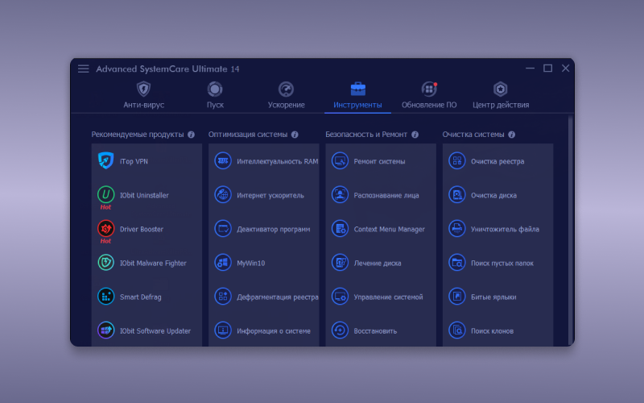Launch Driver Booster via its label
644x403 pixels.
pyautogui.click(x=142, y=229)
